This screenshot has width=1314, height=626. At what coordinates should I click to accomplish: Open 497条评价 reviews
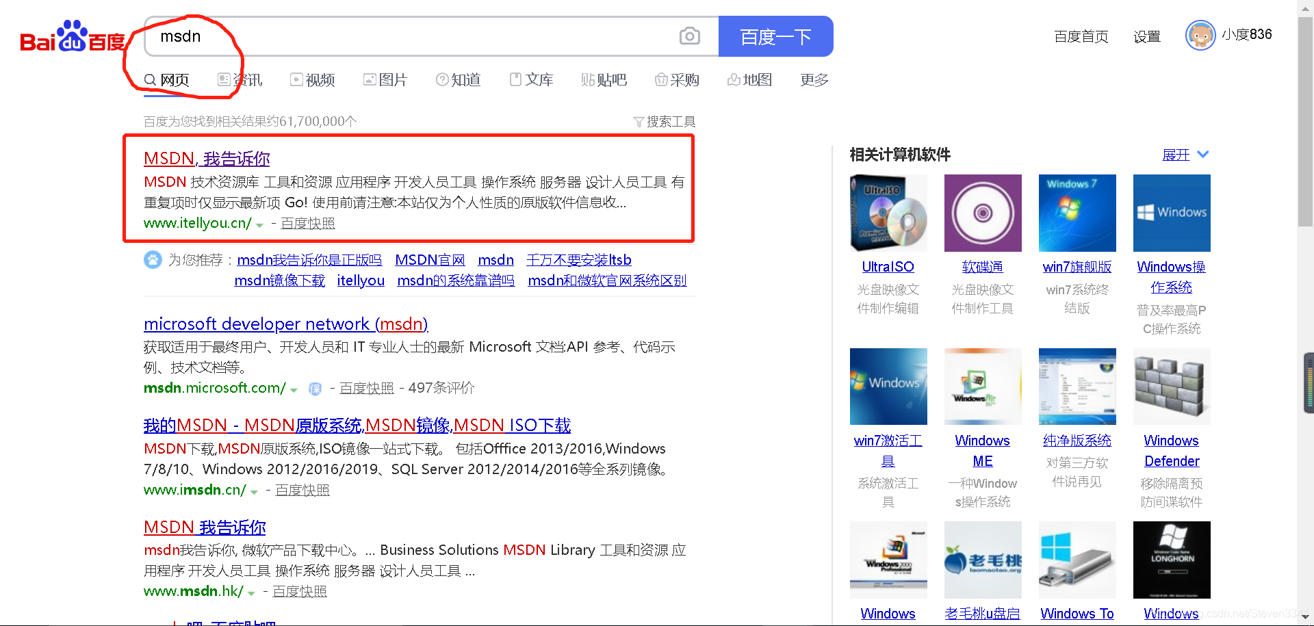(441, 389)
